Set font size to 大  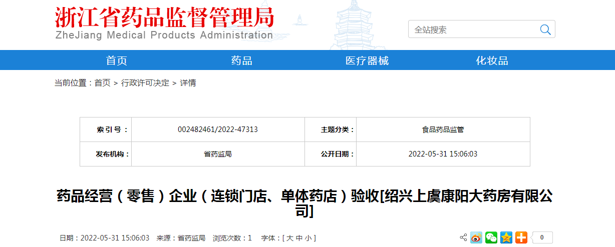[x=289, y=238]
